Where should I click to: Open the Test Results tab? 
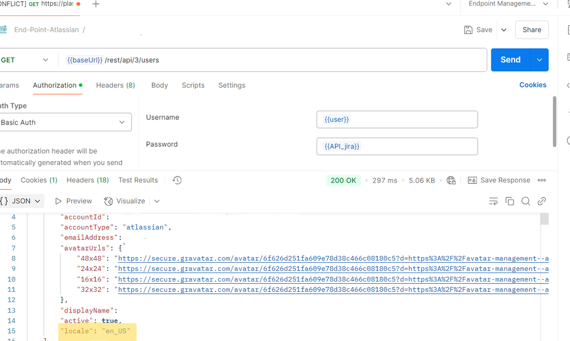click(138, 180)
